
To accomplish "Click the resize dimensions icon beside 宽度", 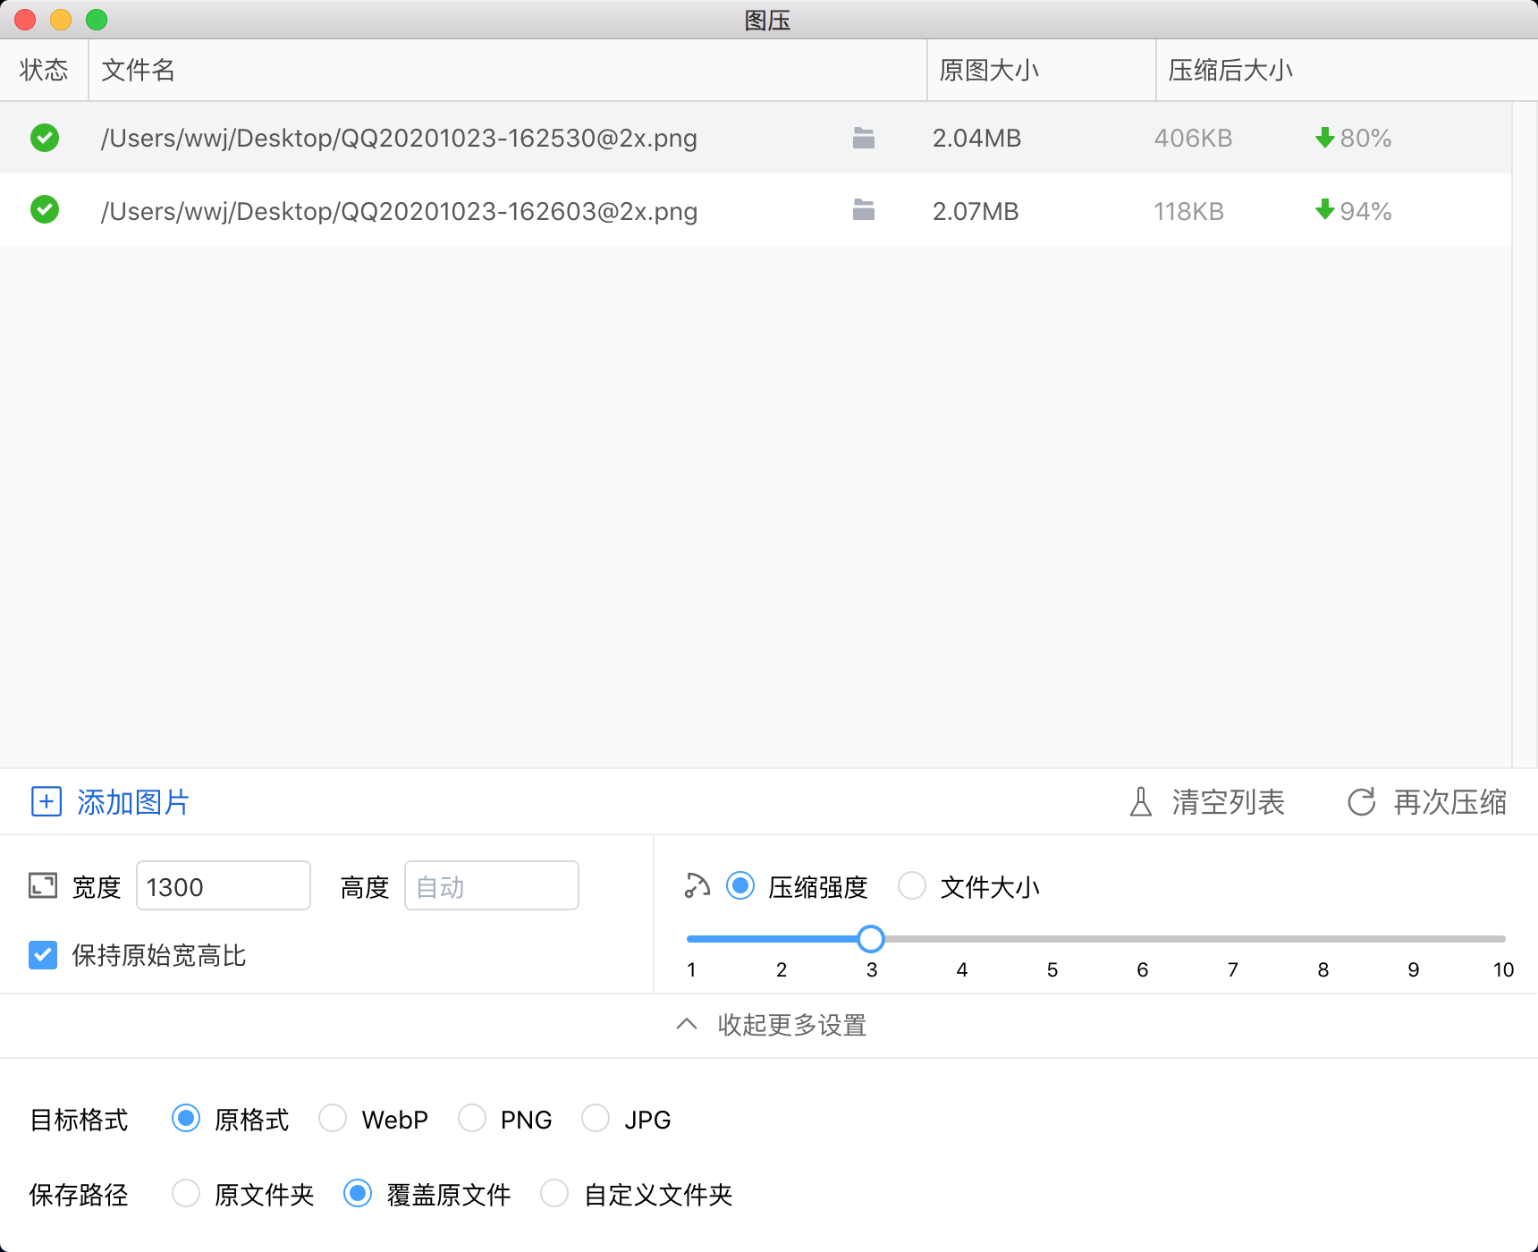I will point(43,885).
